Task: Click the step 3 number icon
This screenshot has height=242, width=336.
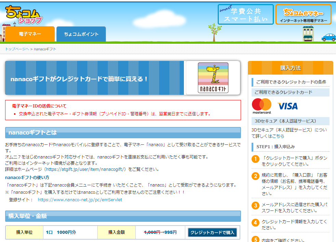Action: [255, 205]
